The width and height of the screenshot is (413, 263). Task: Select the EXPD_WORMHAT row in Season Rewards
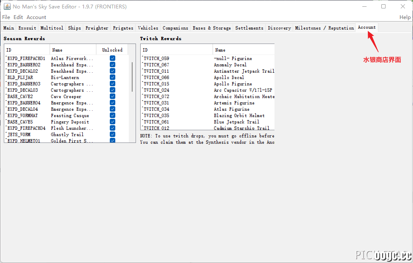coord(66,115)
